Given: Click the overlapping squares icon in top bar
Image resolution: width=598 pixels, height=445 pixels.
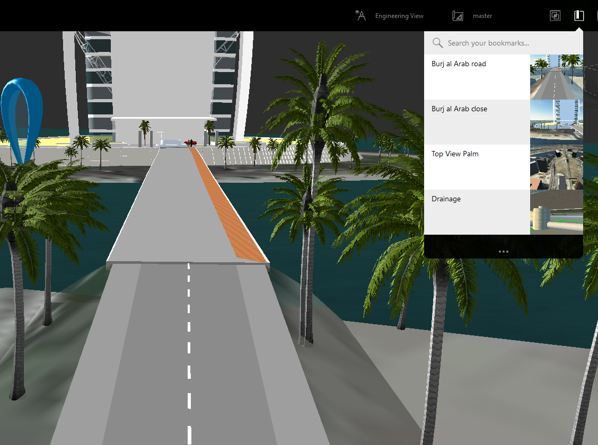Looking at the screenshot, I should tap(555, 16).
